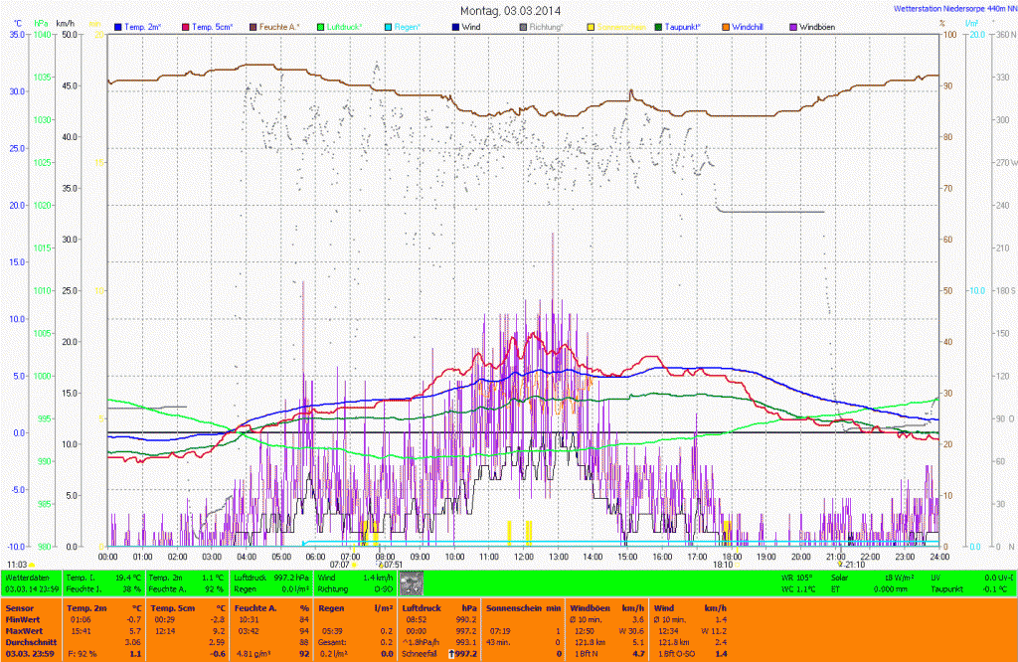Select the Taupunkt legend square
This screenshot has width=1018, height=662.
[658, 25]
